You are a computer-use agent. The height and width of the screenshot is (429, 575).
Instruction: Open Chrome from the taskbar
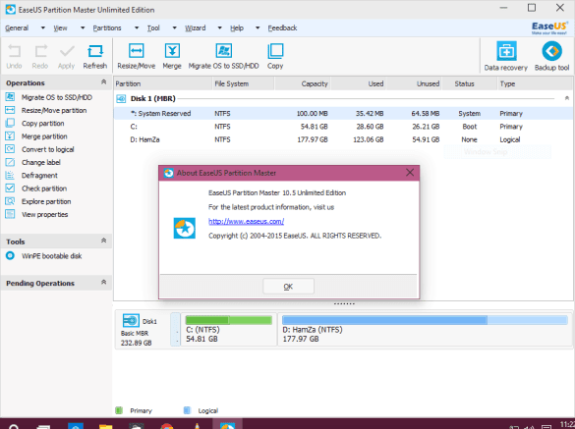click(167, 426)
